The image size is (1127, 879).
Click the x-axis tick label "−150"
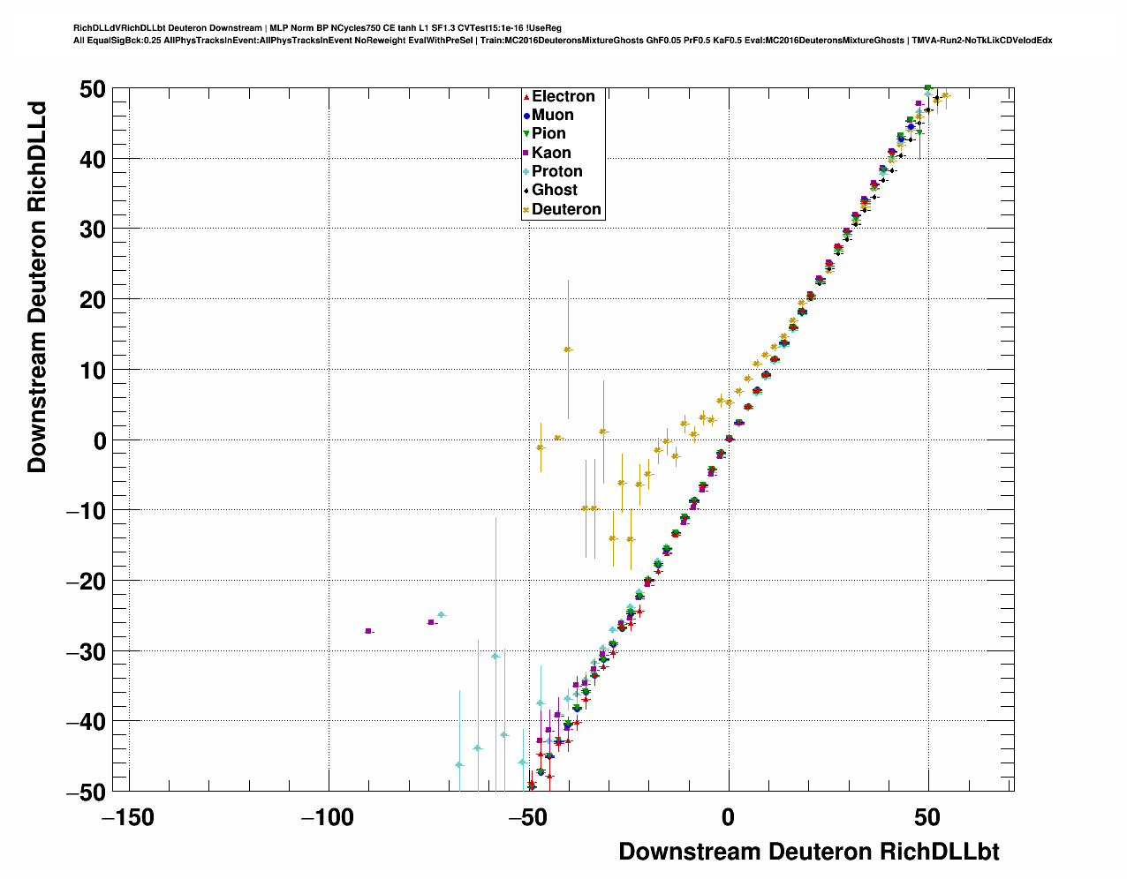(x=128, y=818)
